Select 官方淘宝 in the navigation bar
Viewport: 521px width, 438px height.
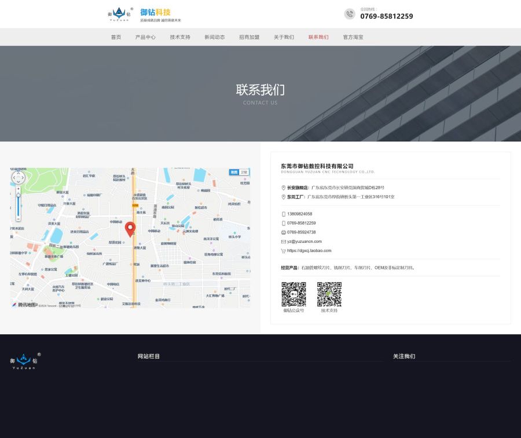point(353,37)
